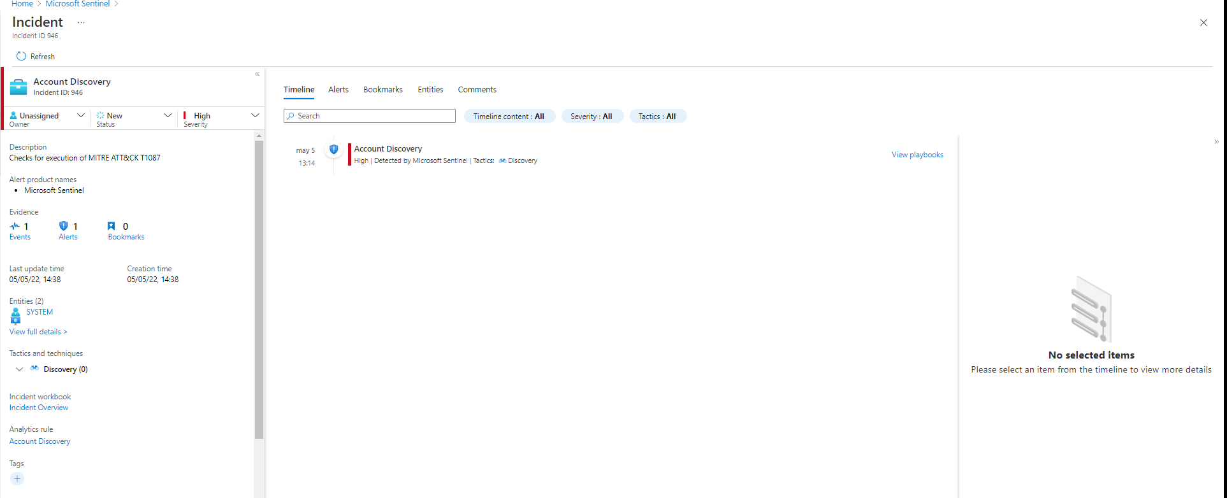Image resolution: width=1227 pixels, height=498 pixels.
Task: Open the View playbooks link
Action: pyautogui.click(x=917, y=155)
